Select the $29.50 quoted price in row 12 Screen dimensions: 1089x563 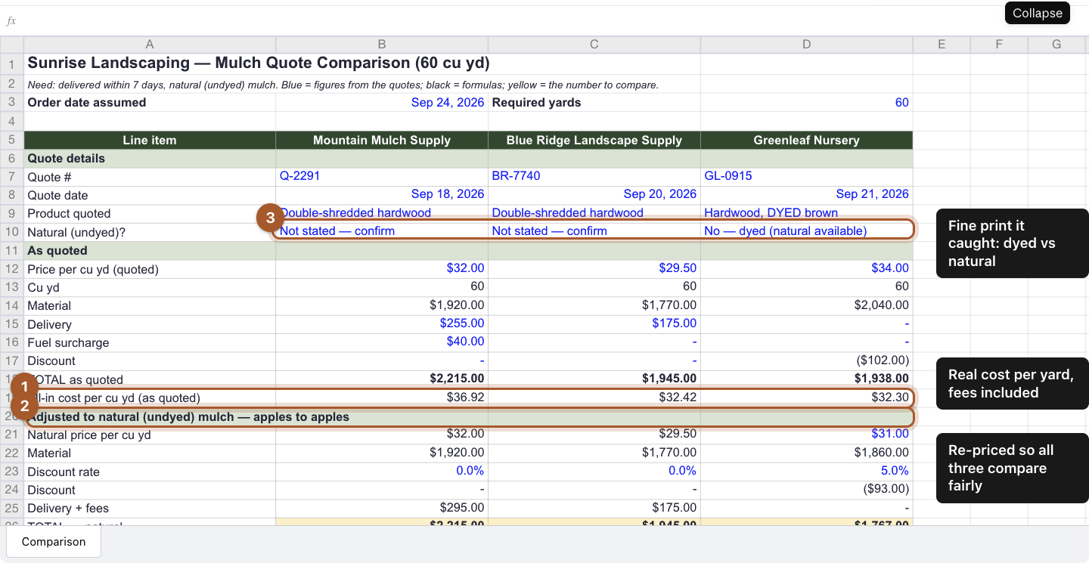[594, 268]
